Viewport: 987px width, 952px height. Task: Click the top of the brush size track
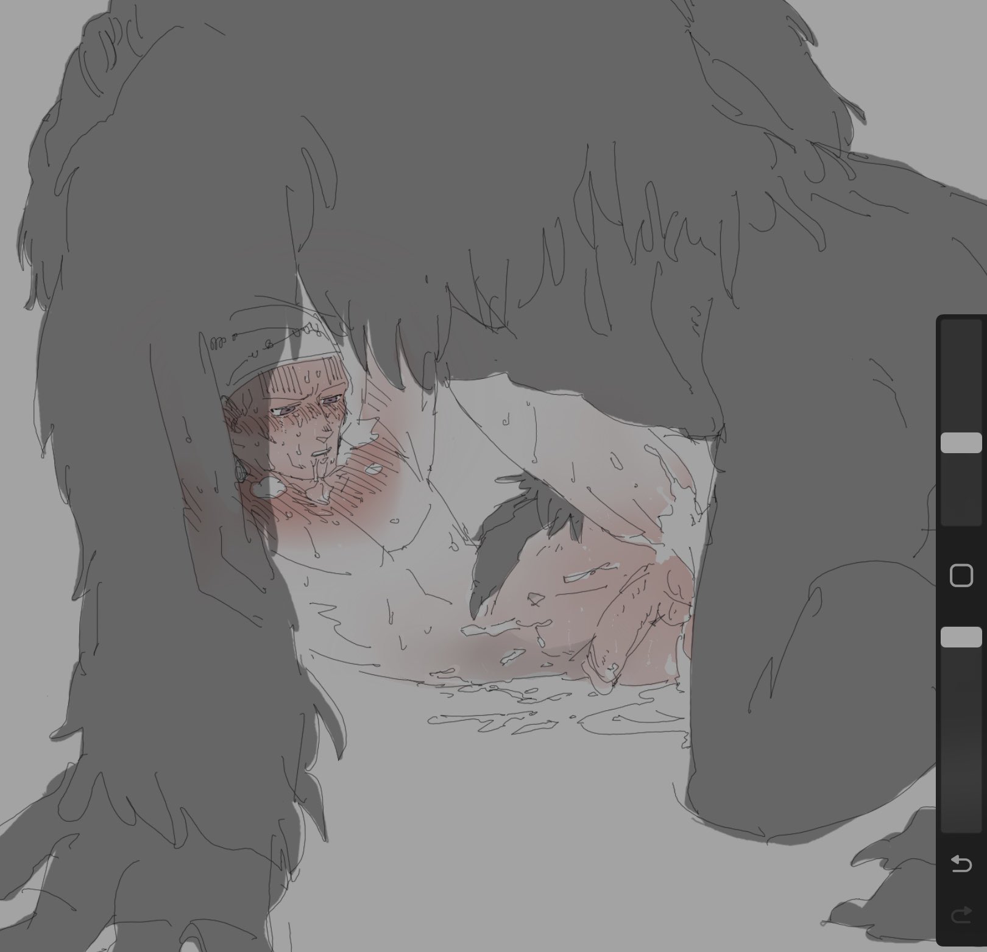pos(961,329)
